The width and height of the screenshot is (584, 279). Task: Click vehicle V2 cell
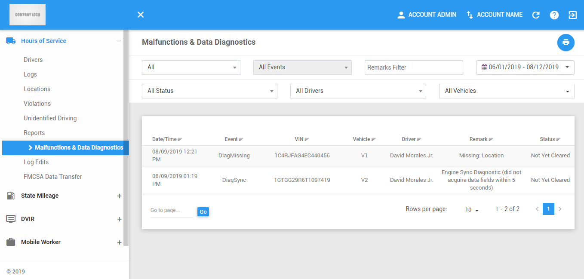point(364,180)
